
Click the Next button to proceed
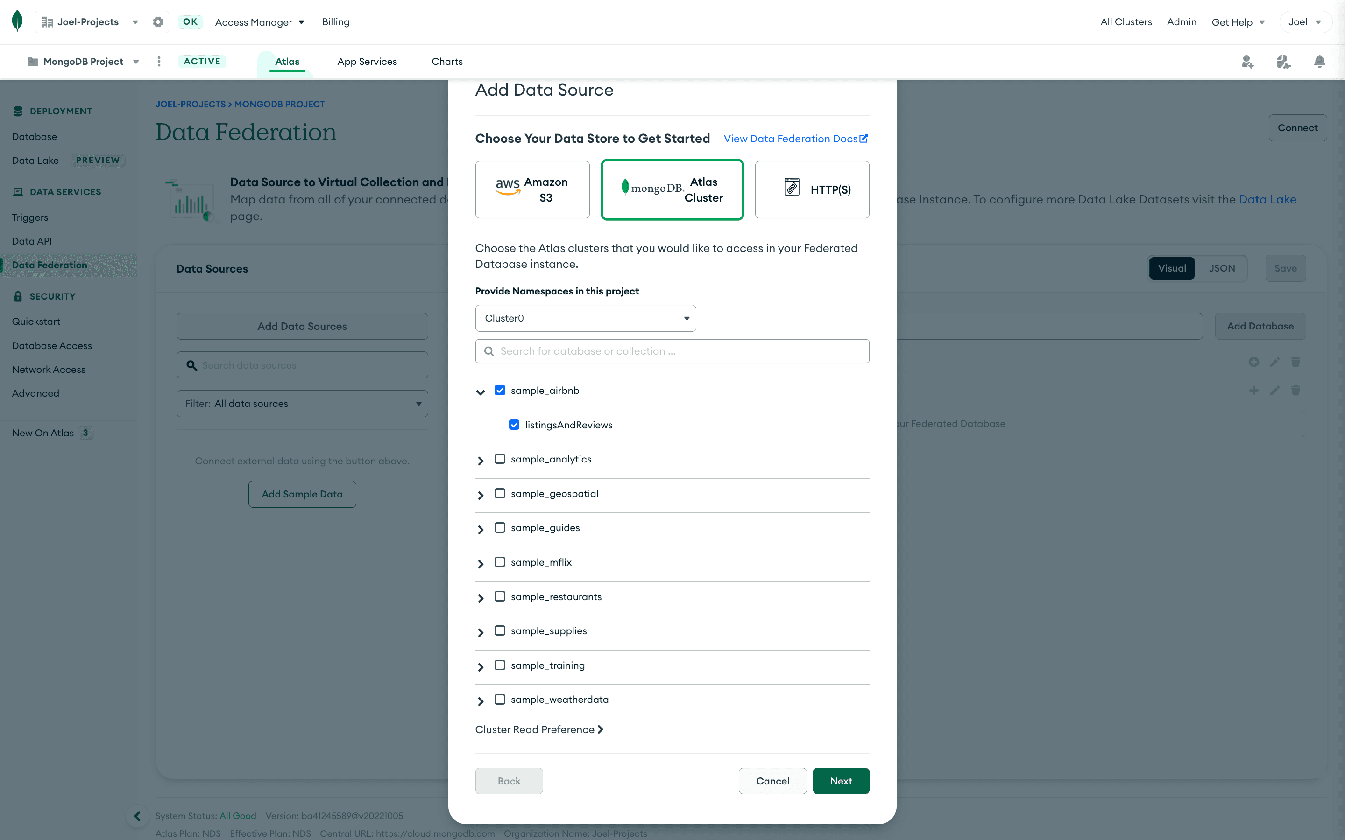[842, 780]
